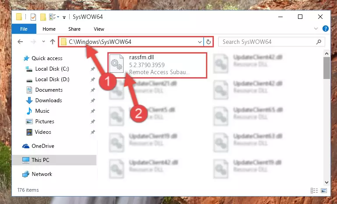The height and width of the screenshot is (204, 337).
Task: Go up one folder level
Action: click(53, 42)
